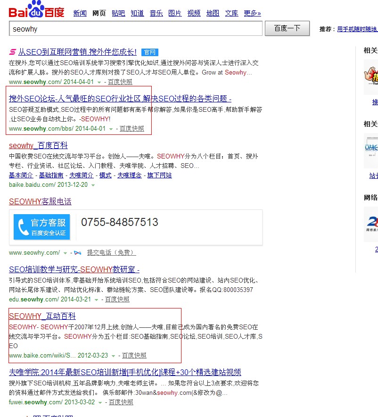378x417 pixels.
Task: Open the 用手机随时随地 recommendation link
Action: pos(357,29)
